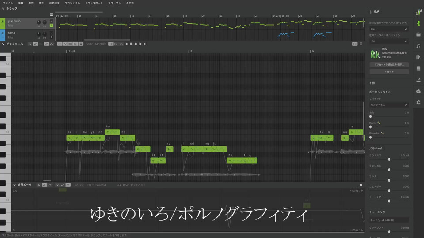Screen dimensions: 424x238
Task: Open the その他 menu
Action: click(x=130, y=3)
